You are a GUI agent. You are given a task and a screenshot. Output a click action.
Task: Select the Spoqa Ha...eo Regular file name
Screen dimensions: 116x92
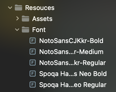[x=73, y=85]
